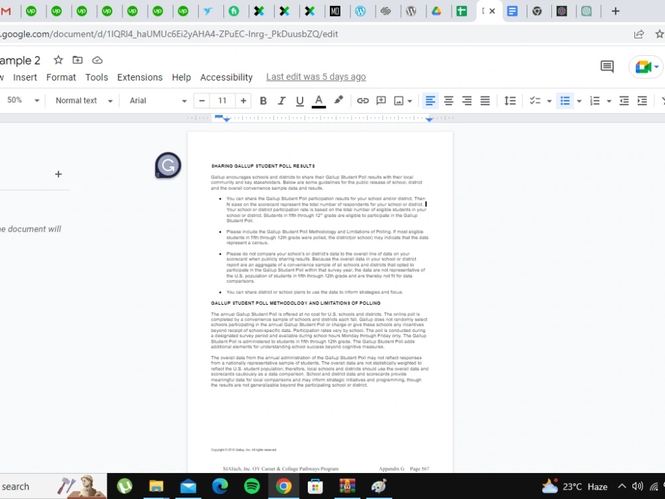665x499 pixels.
Task: Open the Help menu
Action: (x=182, y=77)
